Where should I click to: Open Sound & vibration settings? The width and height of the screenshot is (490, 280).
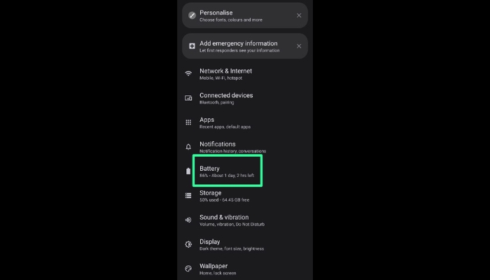[245, 220]
